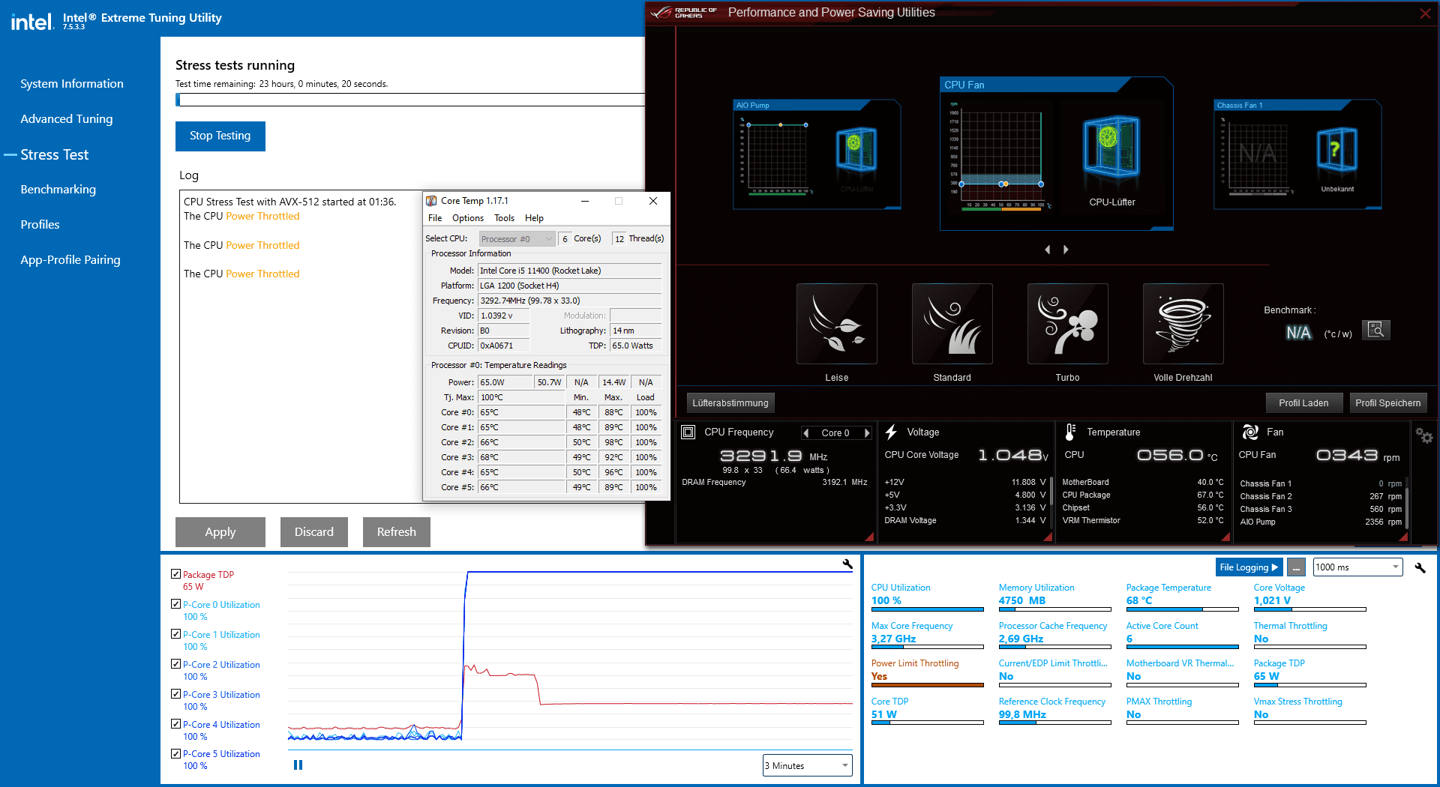Image resolution: width=1440 pixels, height=787 pixels.
Task: Open monitor settings gear icon in ROG panel
Action: [x=1423, y=435]
